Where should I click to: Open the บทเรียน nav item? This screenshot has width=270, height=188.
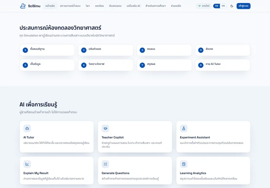(x=99, y=6)
